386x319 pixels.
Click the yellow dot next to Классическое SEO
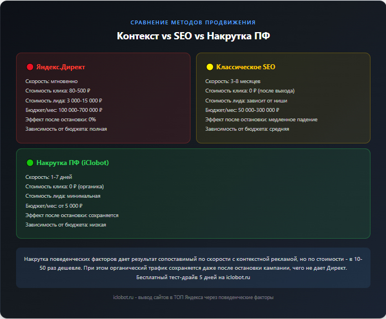tap(210, 67)
